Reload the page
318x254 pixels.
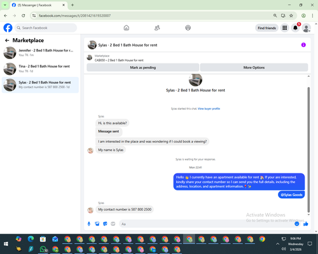click(24, 16)
